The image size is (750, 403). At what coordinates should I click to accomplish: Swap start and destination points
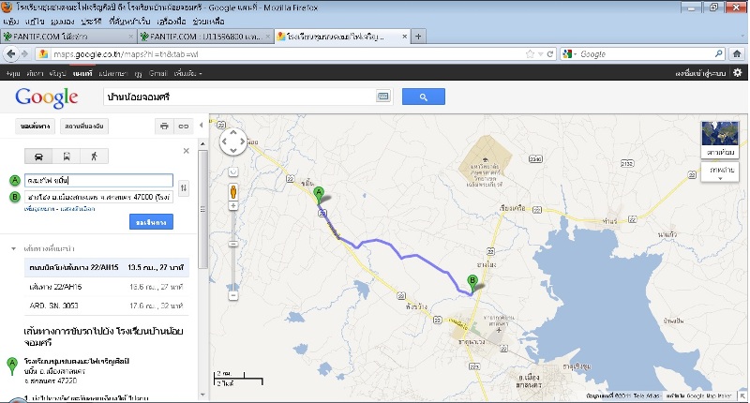[184, 188]
